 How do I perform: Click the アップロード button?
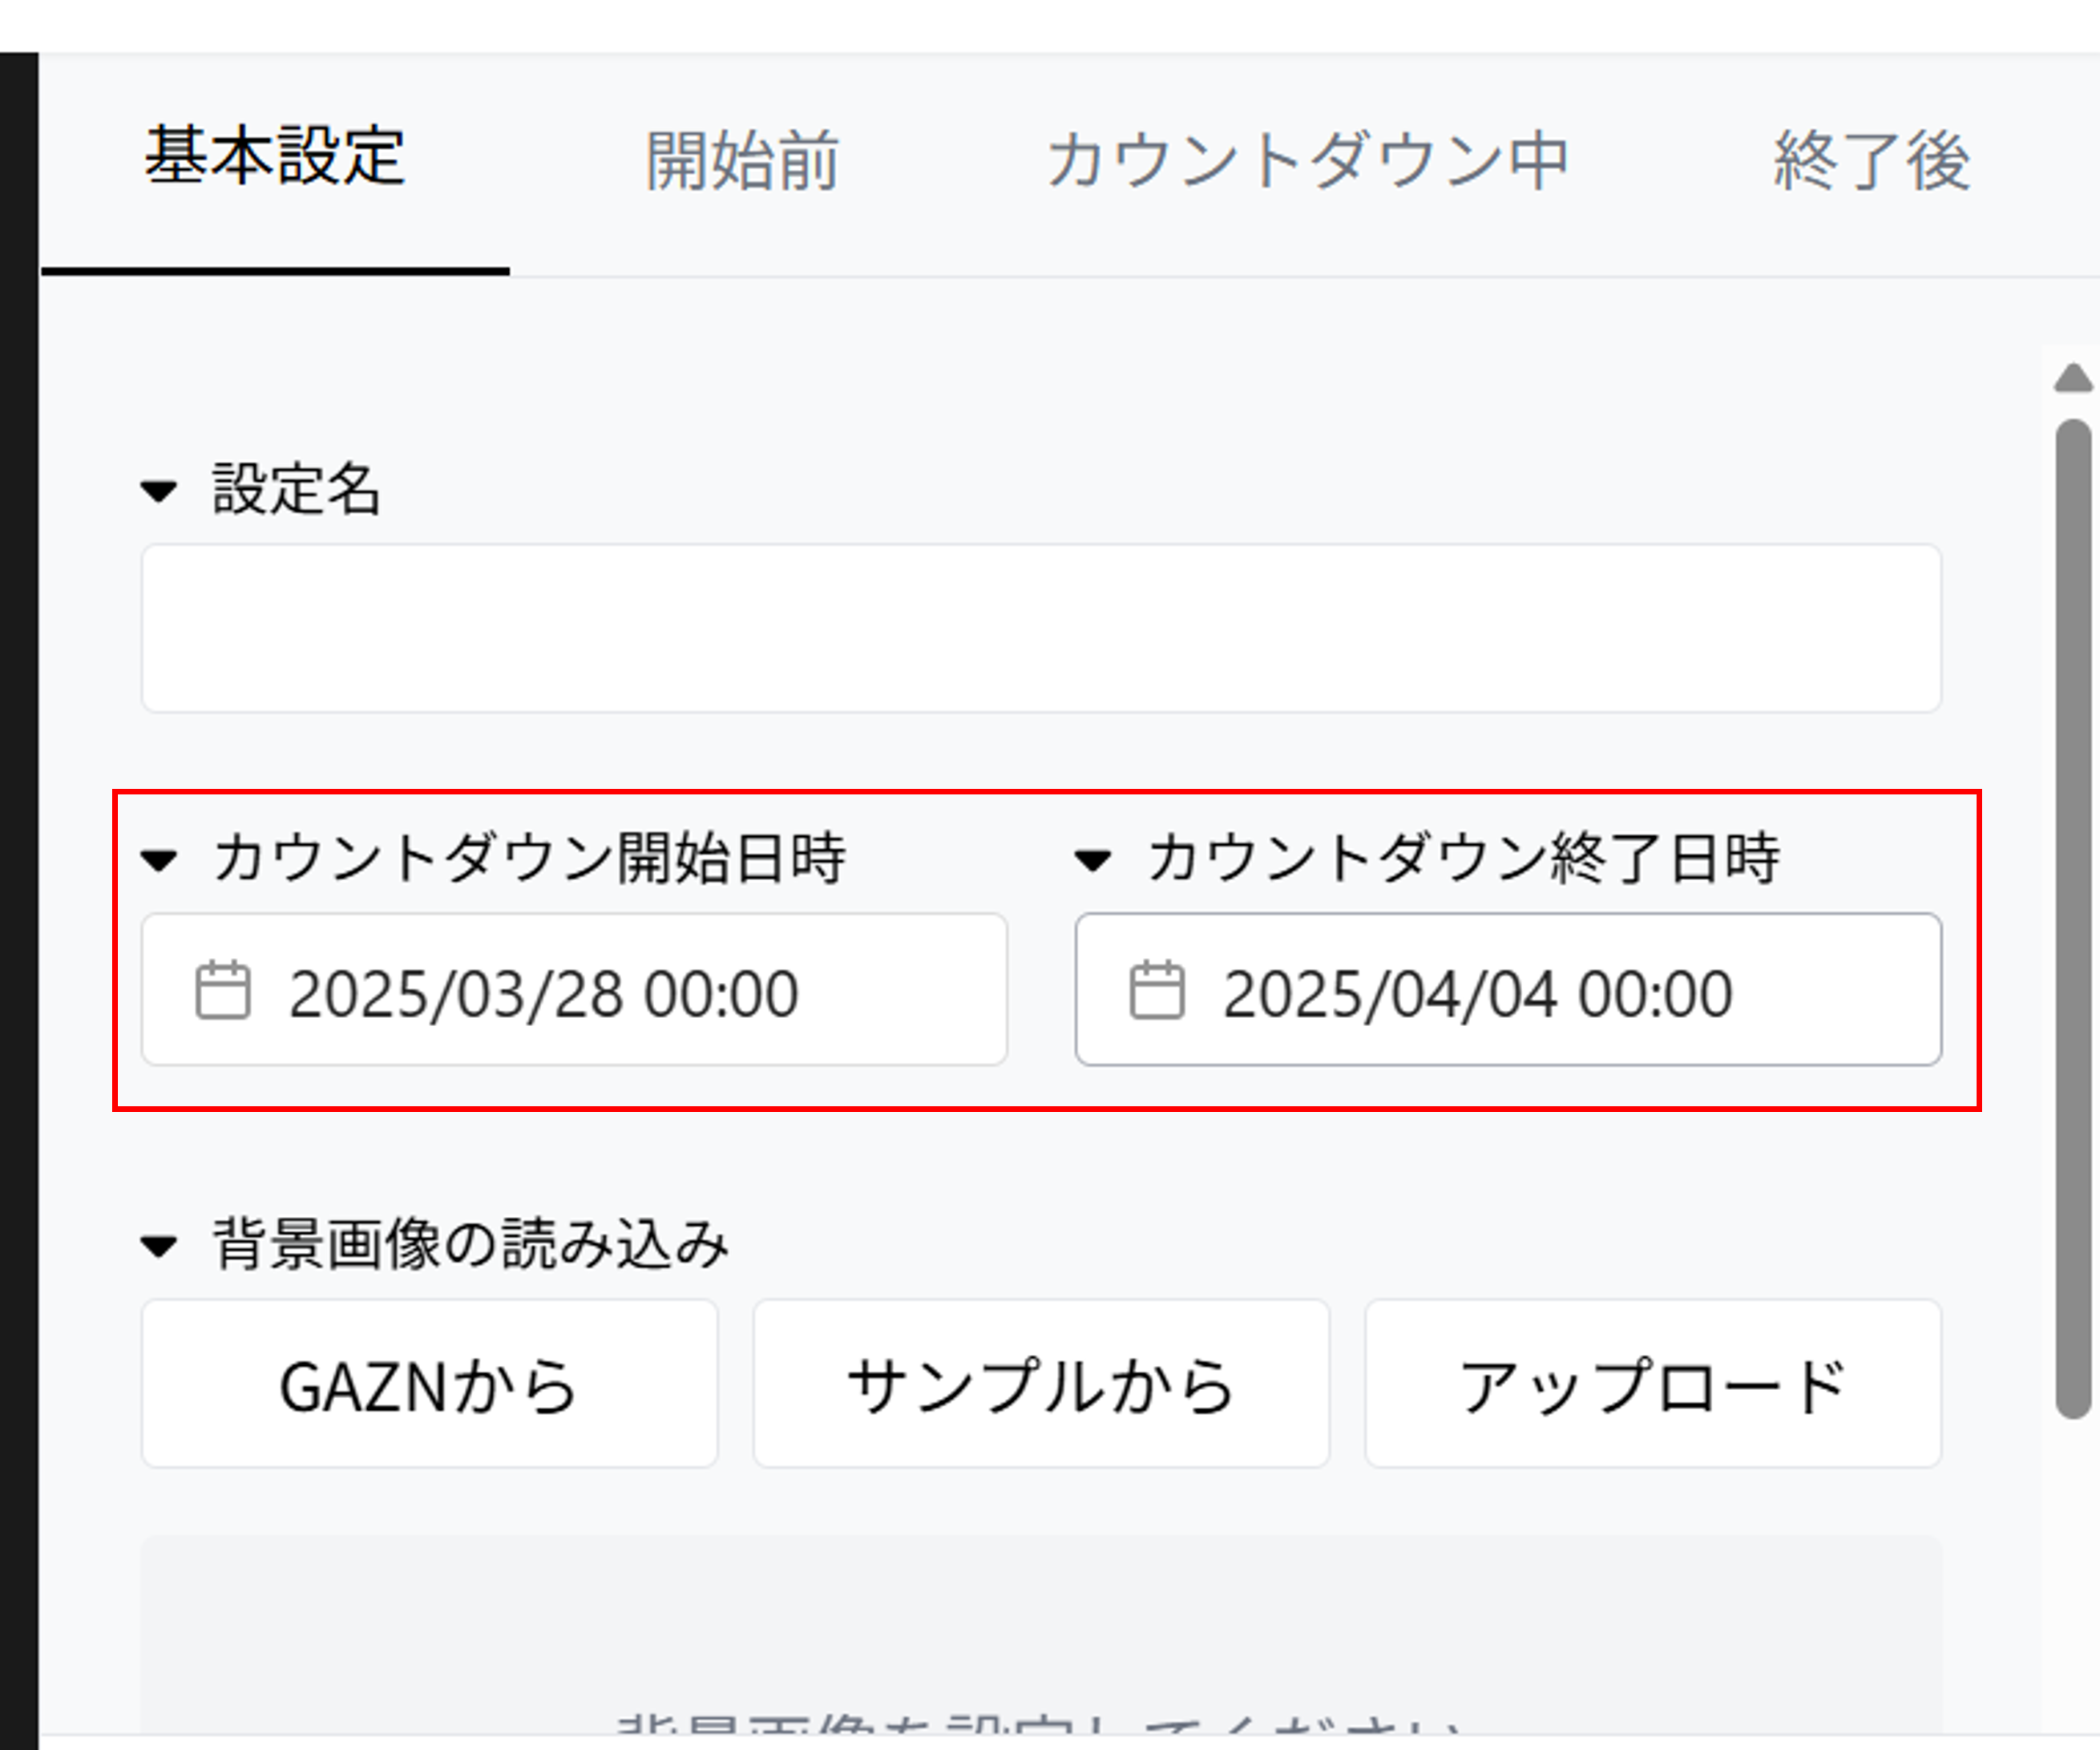point(1652,1384)
